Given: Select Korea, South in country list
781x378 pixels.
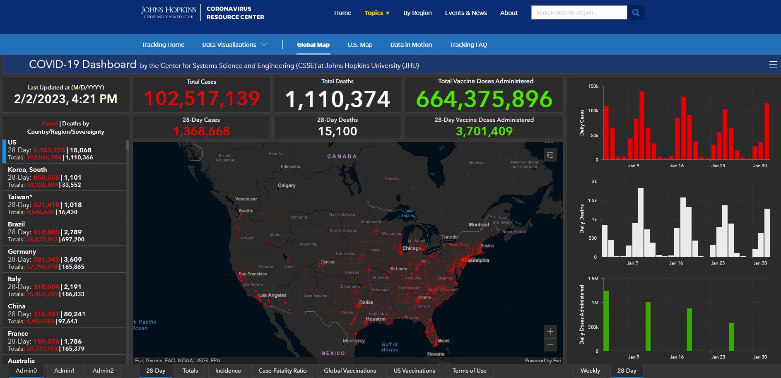Looking at the screenshot, I should (64, 177).
